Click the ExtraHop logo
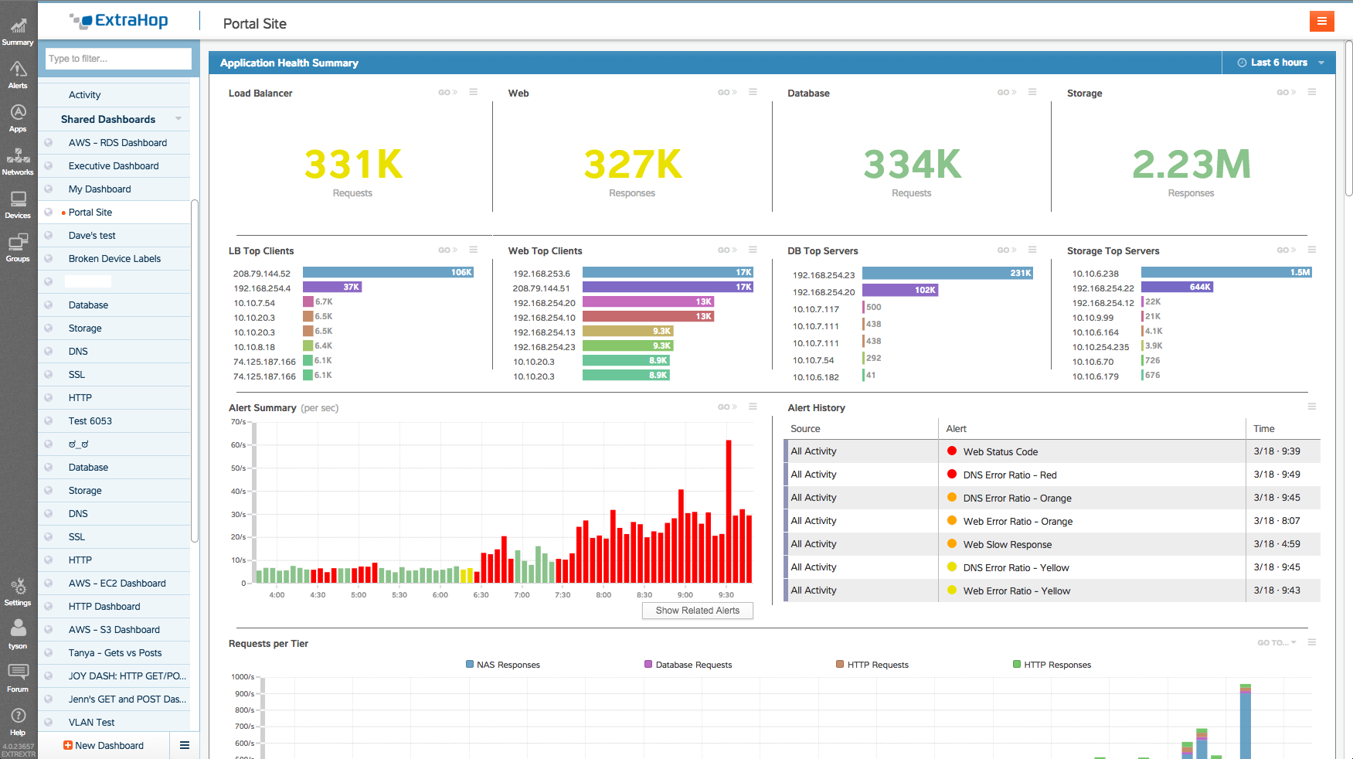1353x759 pixels. tap(118, 21)
